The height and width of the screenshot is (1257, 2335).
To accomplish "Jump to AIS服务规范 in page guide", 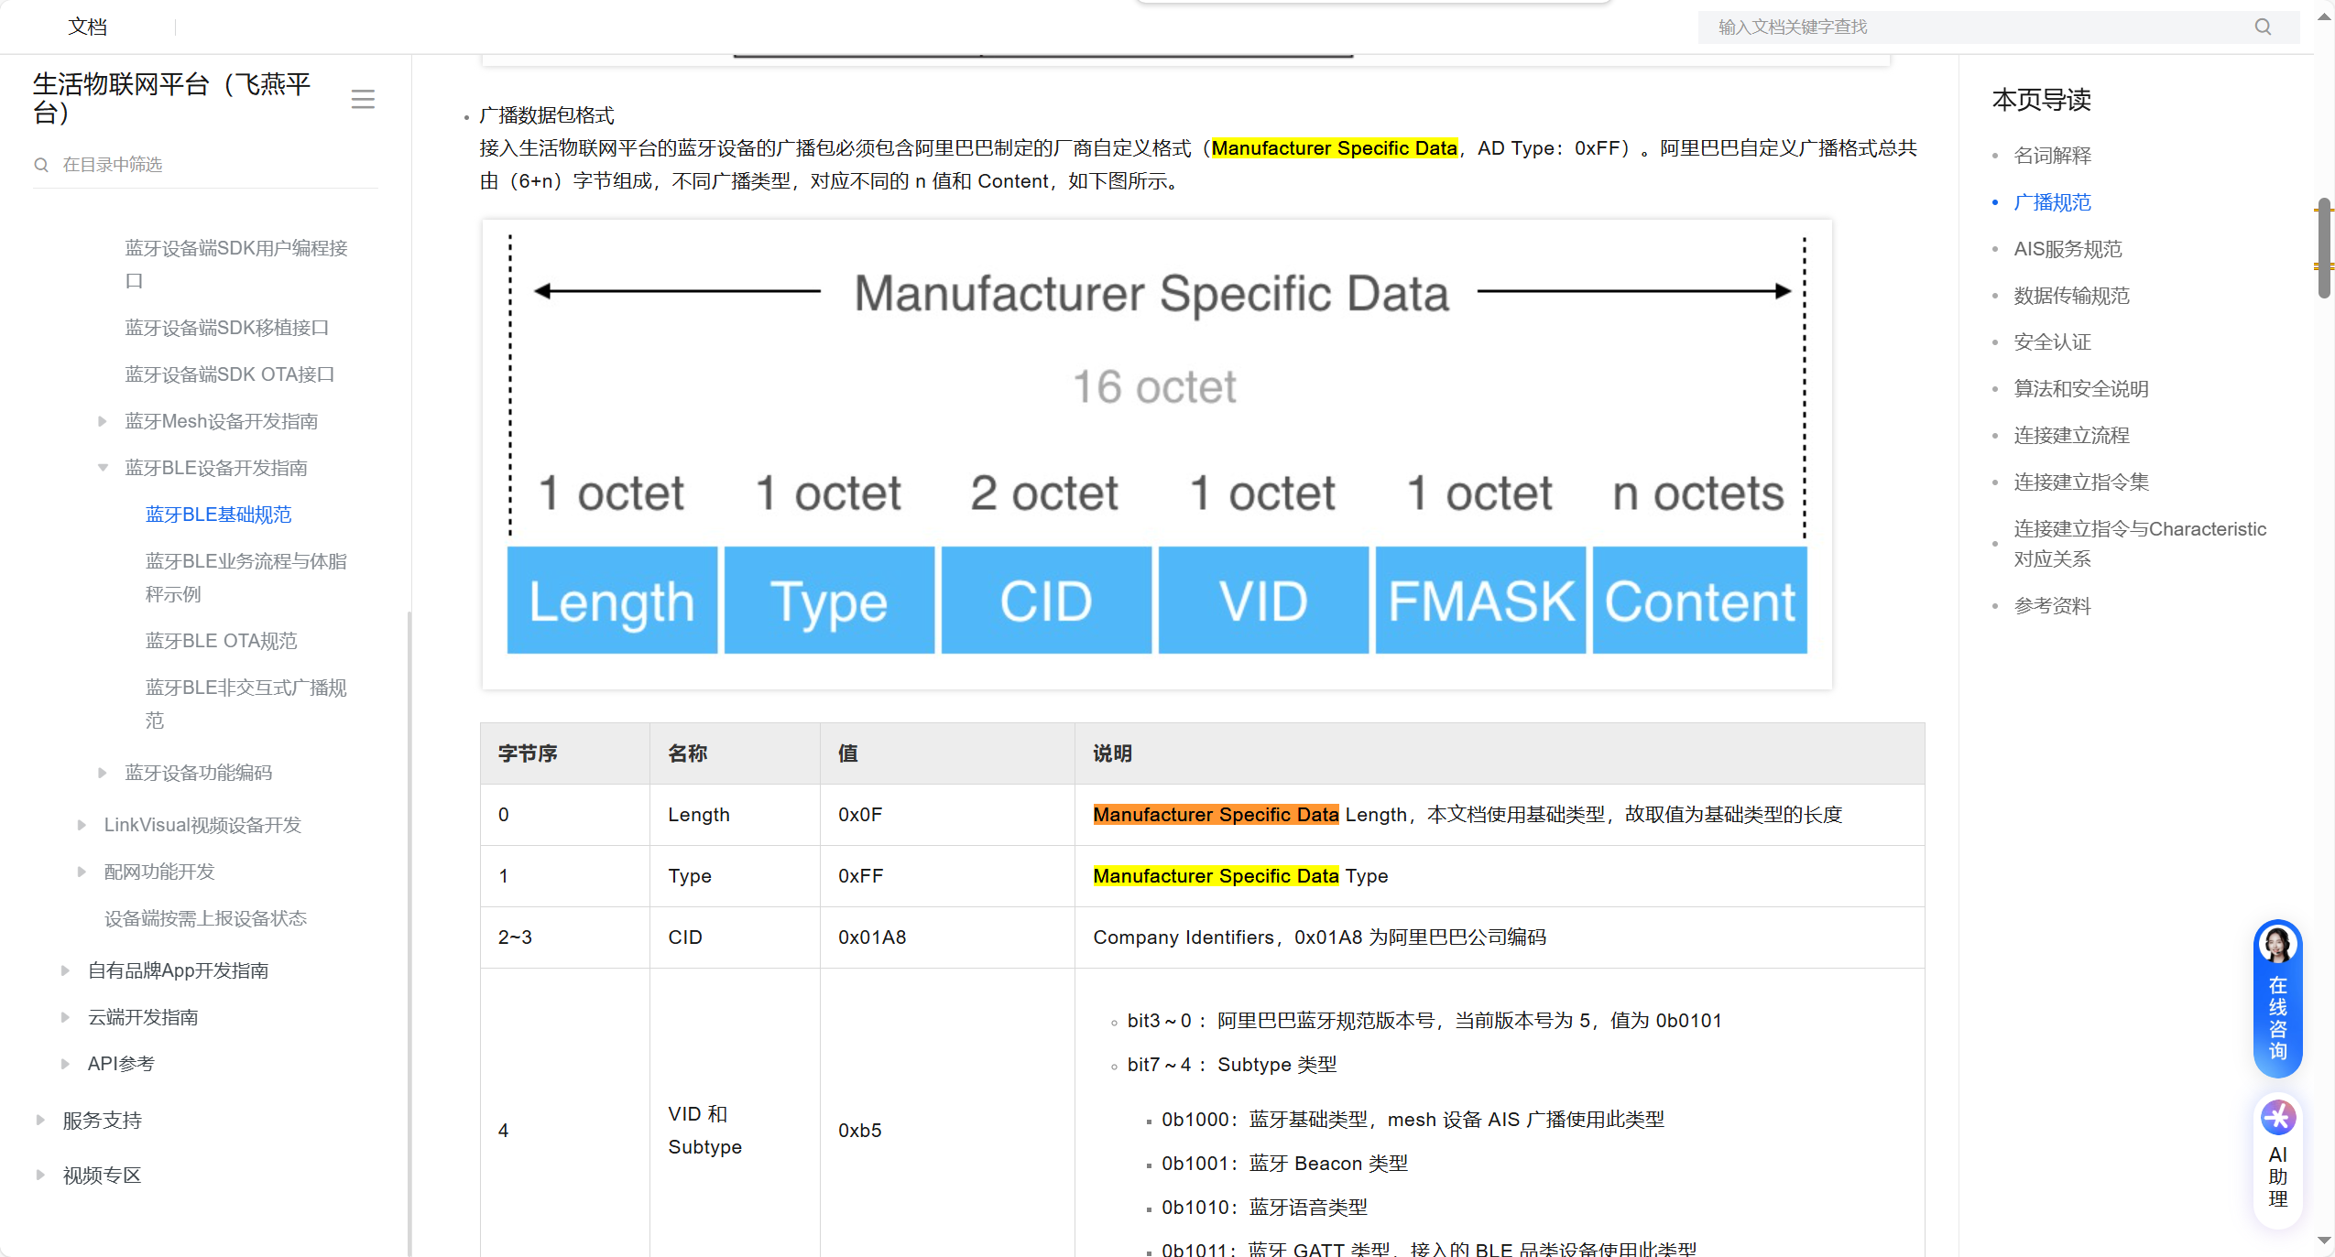I will [x=2067, y=249].
